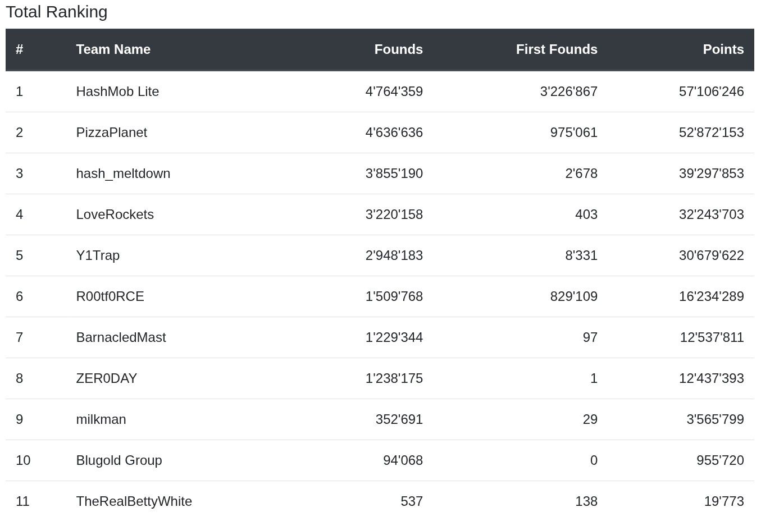Click the Founds column header

[398, 49]
